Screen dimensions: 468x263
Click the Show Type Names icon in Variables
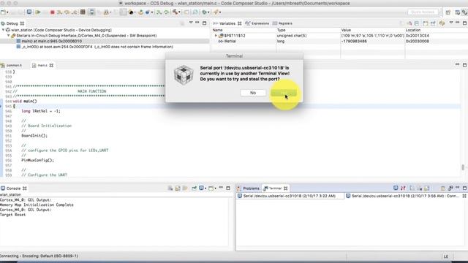pyautogui.click(x=409, y=23)
